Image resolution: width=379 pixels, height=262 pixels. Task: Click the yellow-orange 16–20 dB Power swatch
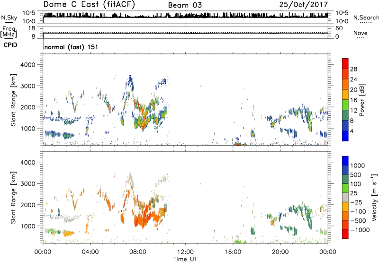click(345, 95)
